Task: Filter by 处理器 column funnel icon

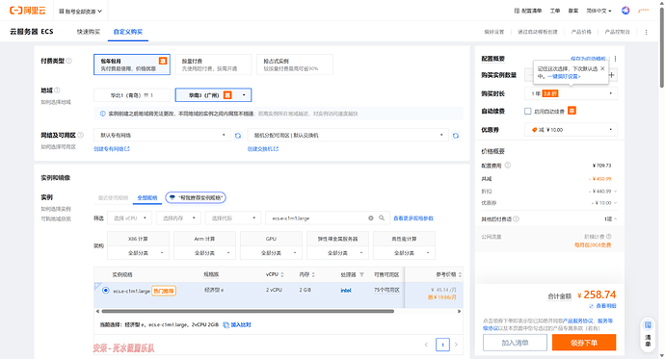Action: click(x=361, y=274)
